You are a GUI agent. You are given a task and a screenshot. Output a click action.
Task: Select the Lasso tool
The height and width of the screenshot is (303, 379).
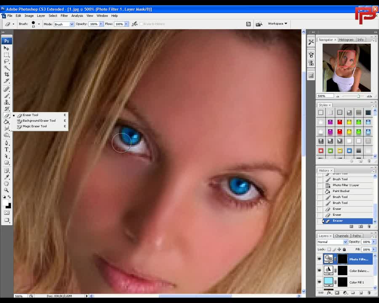pyautogui.click(x=6, y=61)
